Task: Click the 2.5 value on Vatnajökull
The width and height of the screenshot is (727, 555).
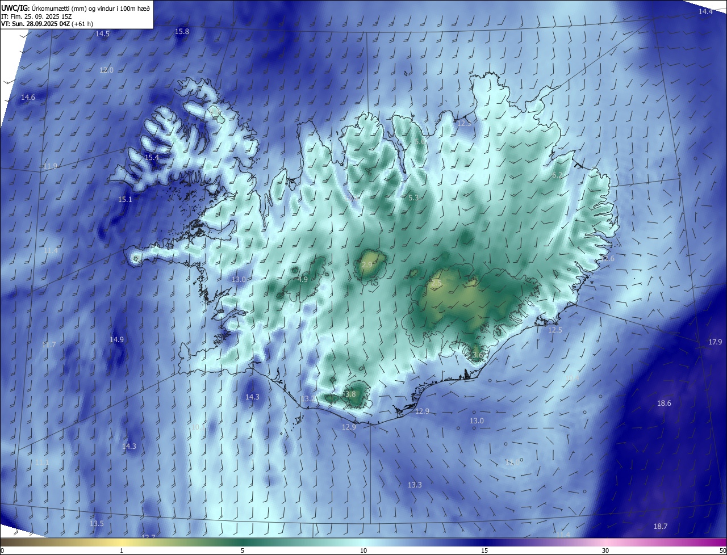Action: click(x=436, y=283)
